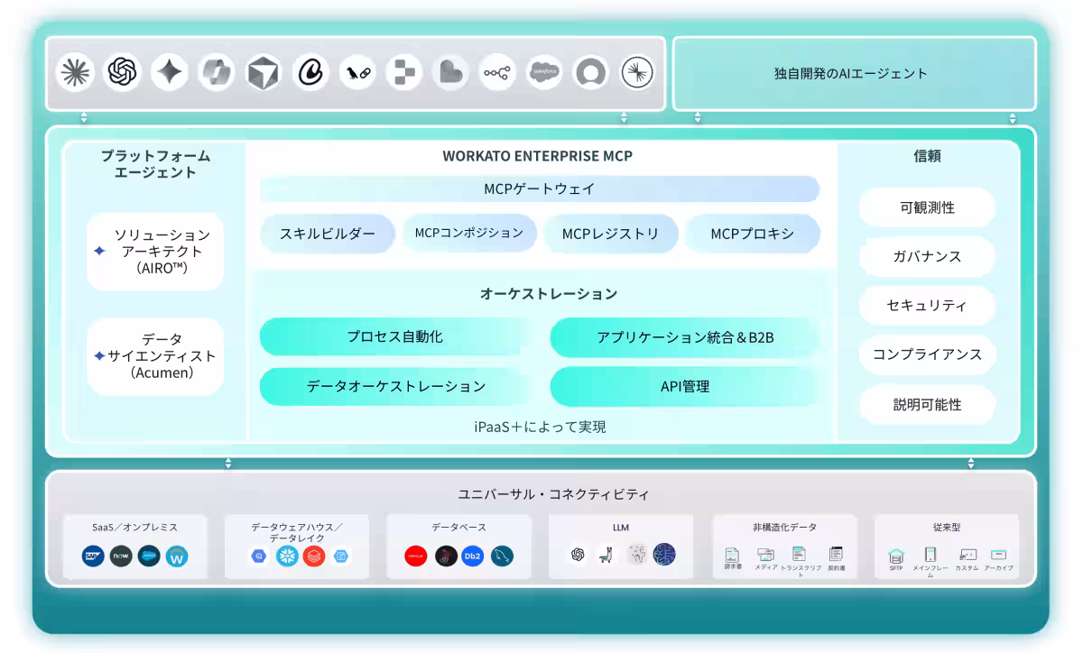Click the Llama icon under LLM
Viewport: 1083px width, 653px height.
point(606,555)
